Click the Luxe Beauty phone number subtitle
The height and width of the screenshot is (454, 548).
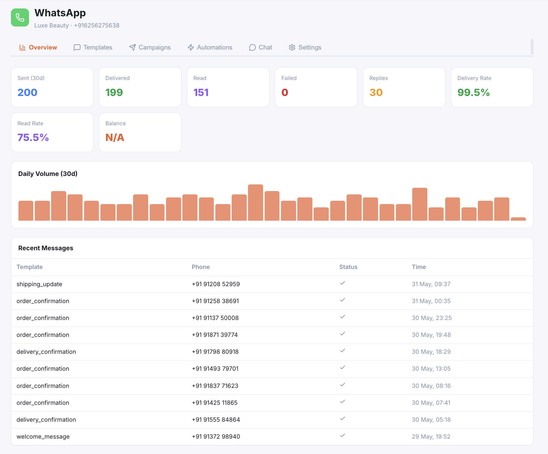[77, 25]
